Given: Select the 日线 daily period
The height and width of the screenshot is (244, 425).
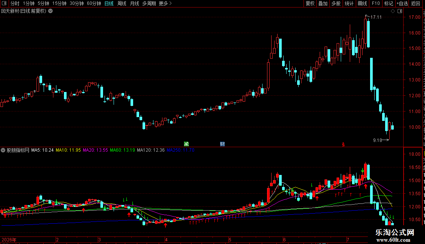Looking at the screenshot, I should coord(109,3).
